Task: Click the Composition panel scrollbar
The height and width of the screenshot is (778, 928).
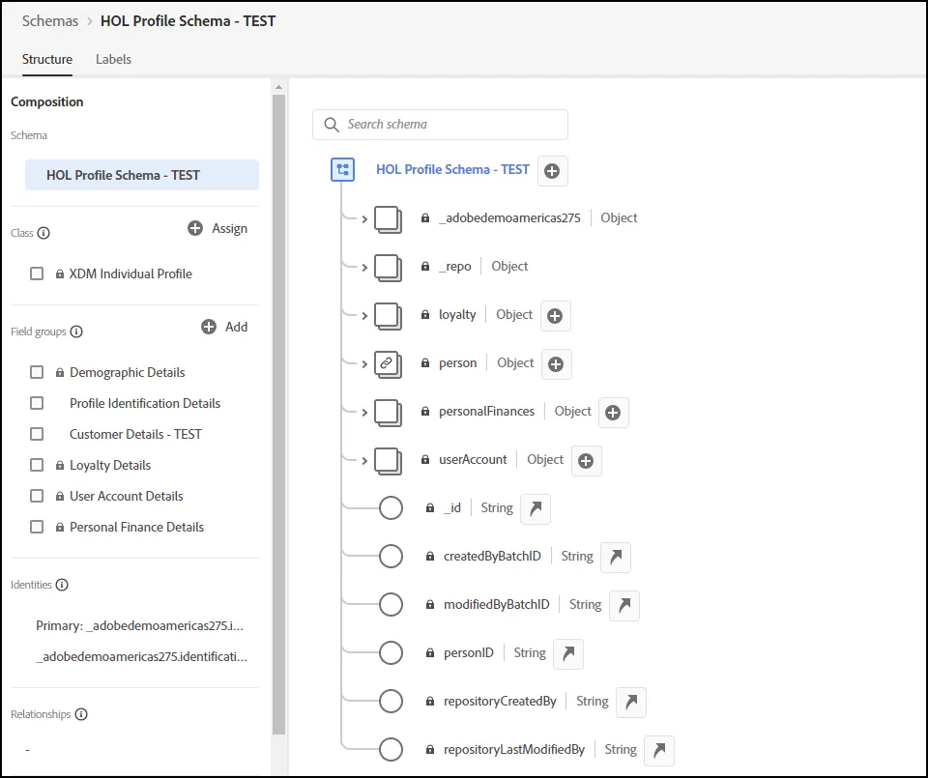Action: pyautogui.click(x=278, y=415)
